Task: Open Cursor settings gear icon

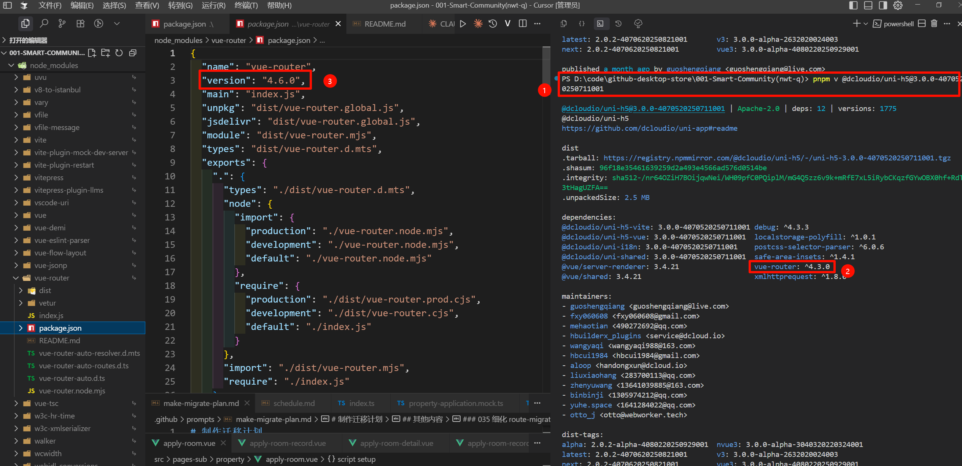Action: [898, 5]
